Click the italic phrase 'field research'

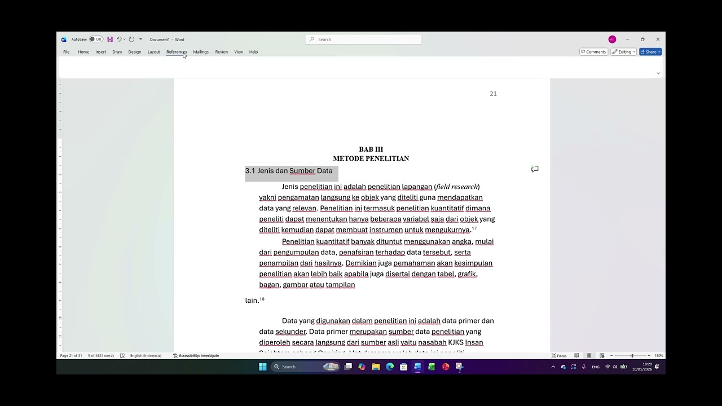point(457,187)
